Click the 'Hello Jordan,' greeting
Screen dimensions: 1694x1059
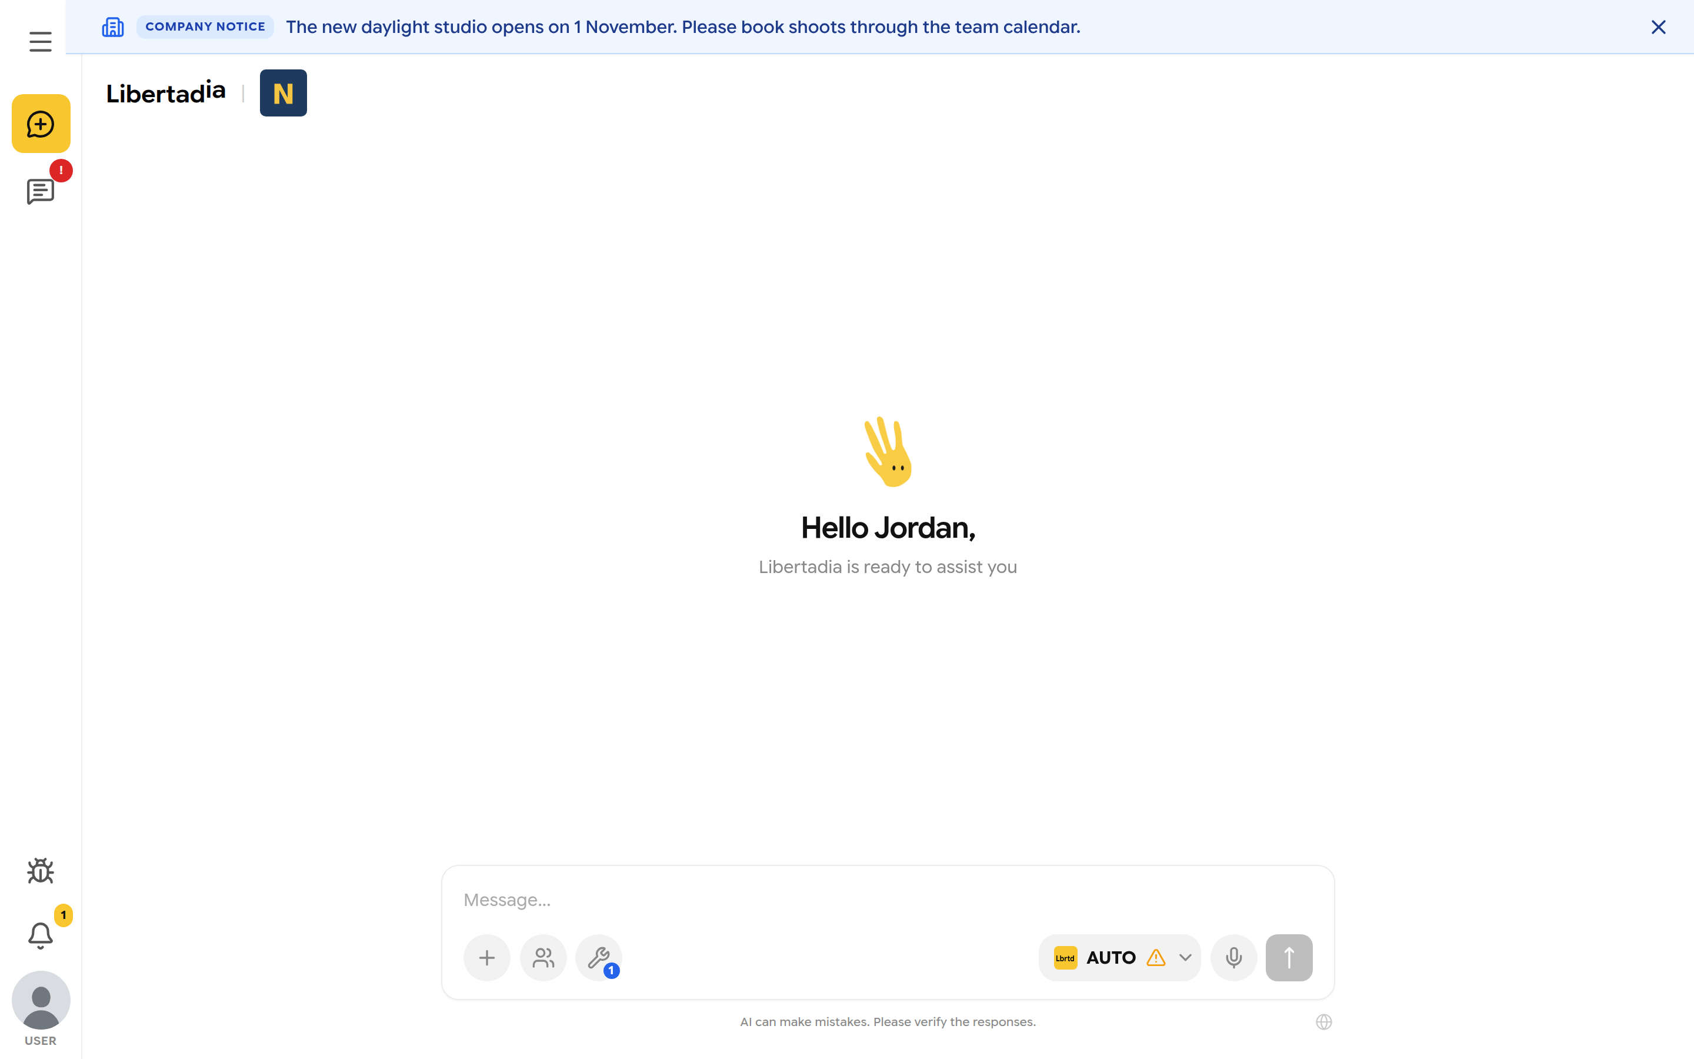click(x=888, y=528)
